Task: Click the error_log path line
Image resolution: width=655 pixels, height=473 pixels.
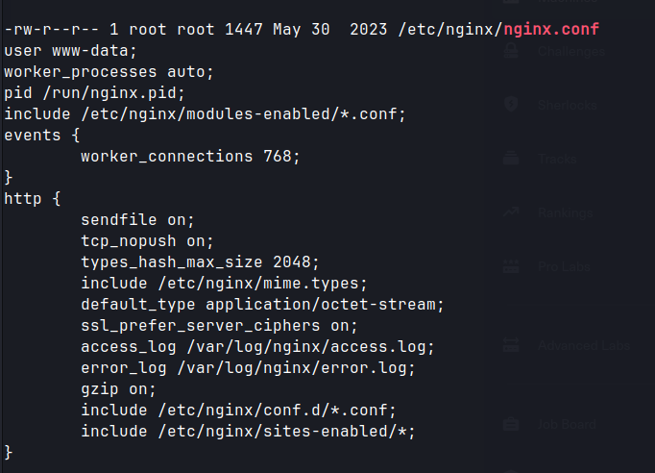Action: 248,368
